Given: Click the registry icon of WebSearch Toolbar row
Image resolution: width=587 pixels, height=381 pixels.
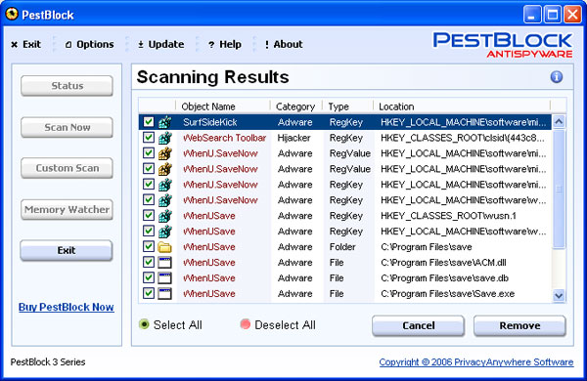Looking at the screenshot, I should tap(164, 138).
